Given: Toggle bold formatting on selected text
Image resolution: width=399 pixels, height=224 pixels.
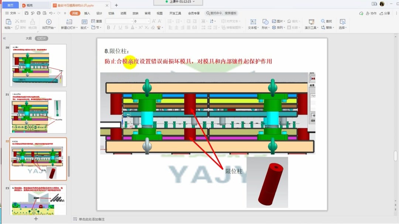Looking at the screenshot, I should pos(108,27).
